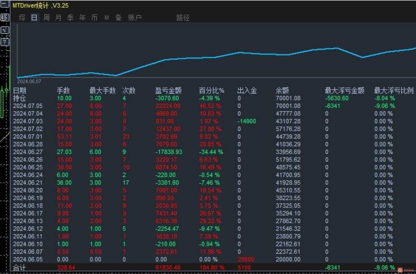Click the collapse box icon beside the MTDriver title
416x274 pixels.
click(x=5, y=4)
